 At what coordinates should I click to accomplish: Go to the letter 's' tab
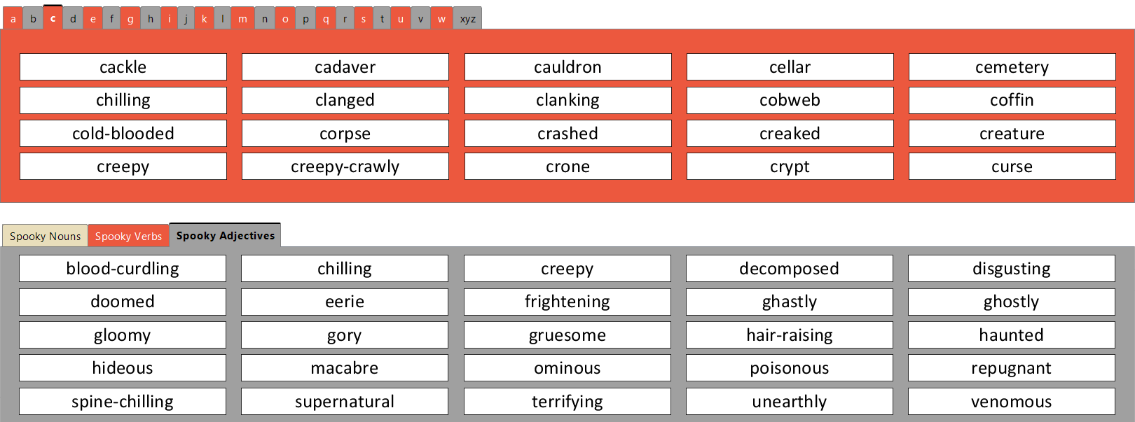363,19
